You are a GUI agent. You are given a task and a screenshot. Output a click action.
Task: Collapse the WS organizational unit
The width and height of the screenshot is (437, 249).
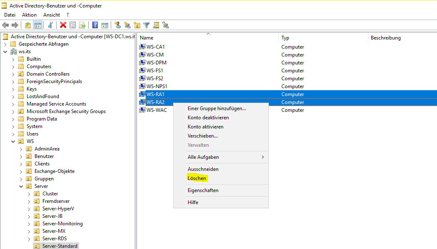pyautogui.click(x=13, y=141)
